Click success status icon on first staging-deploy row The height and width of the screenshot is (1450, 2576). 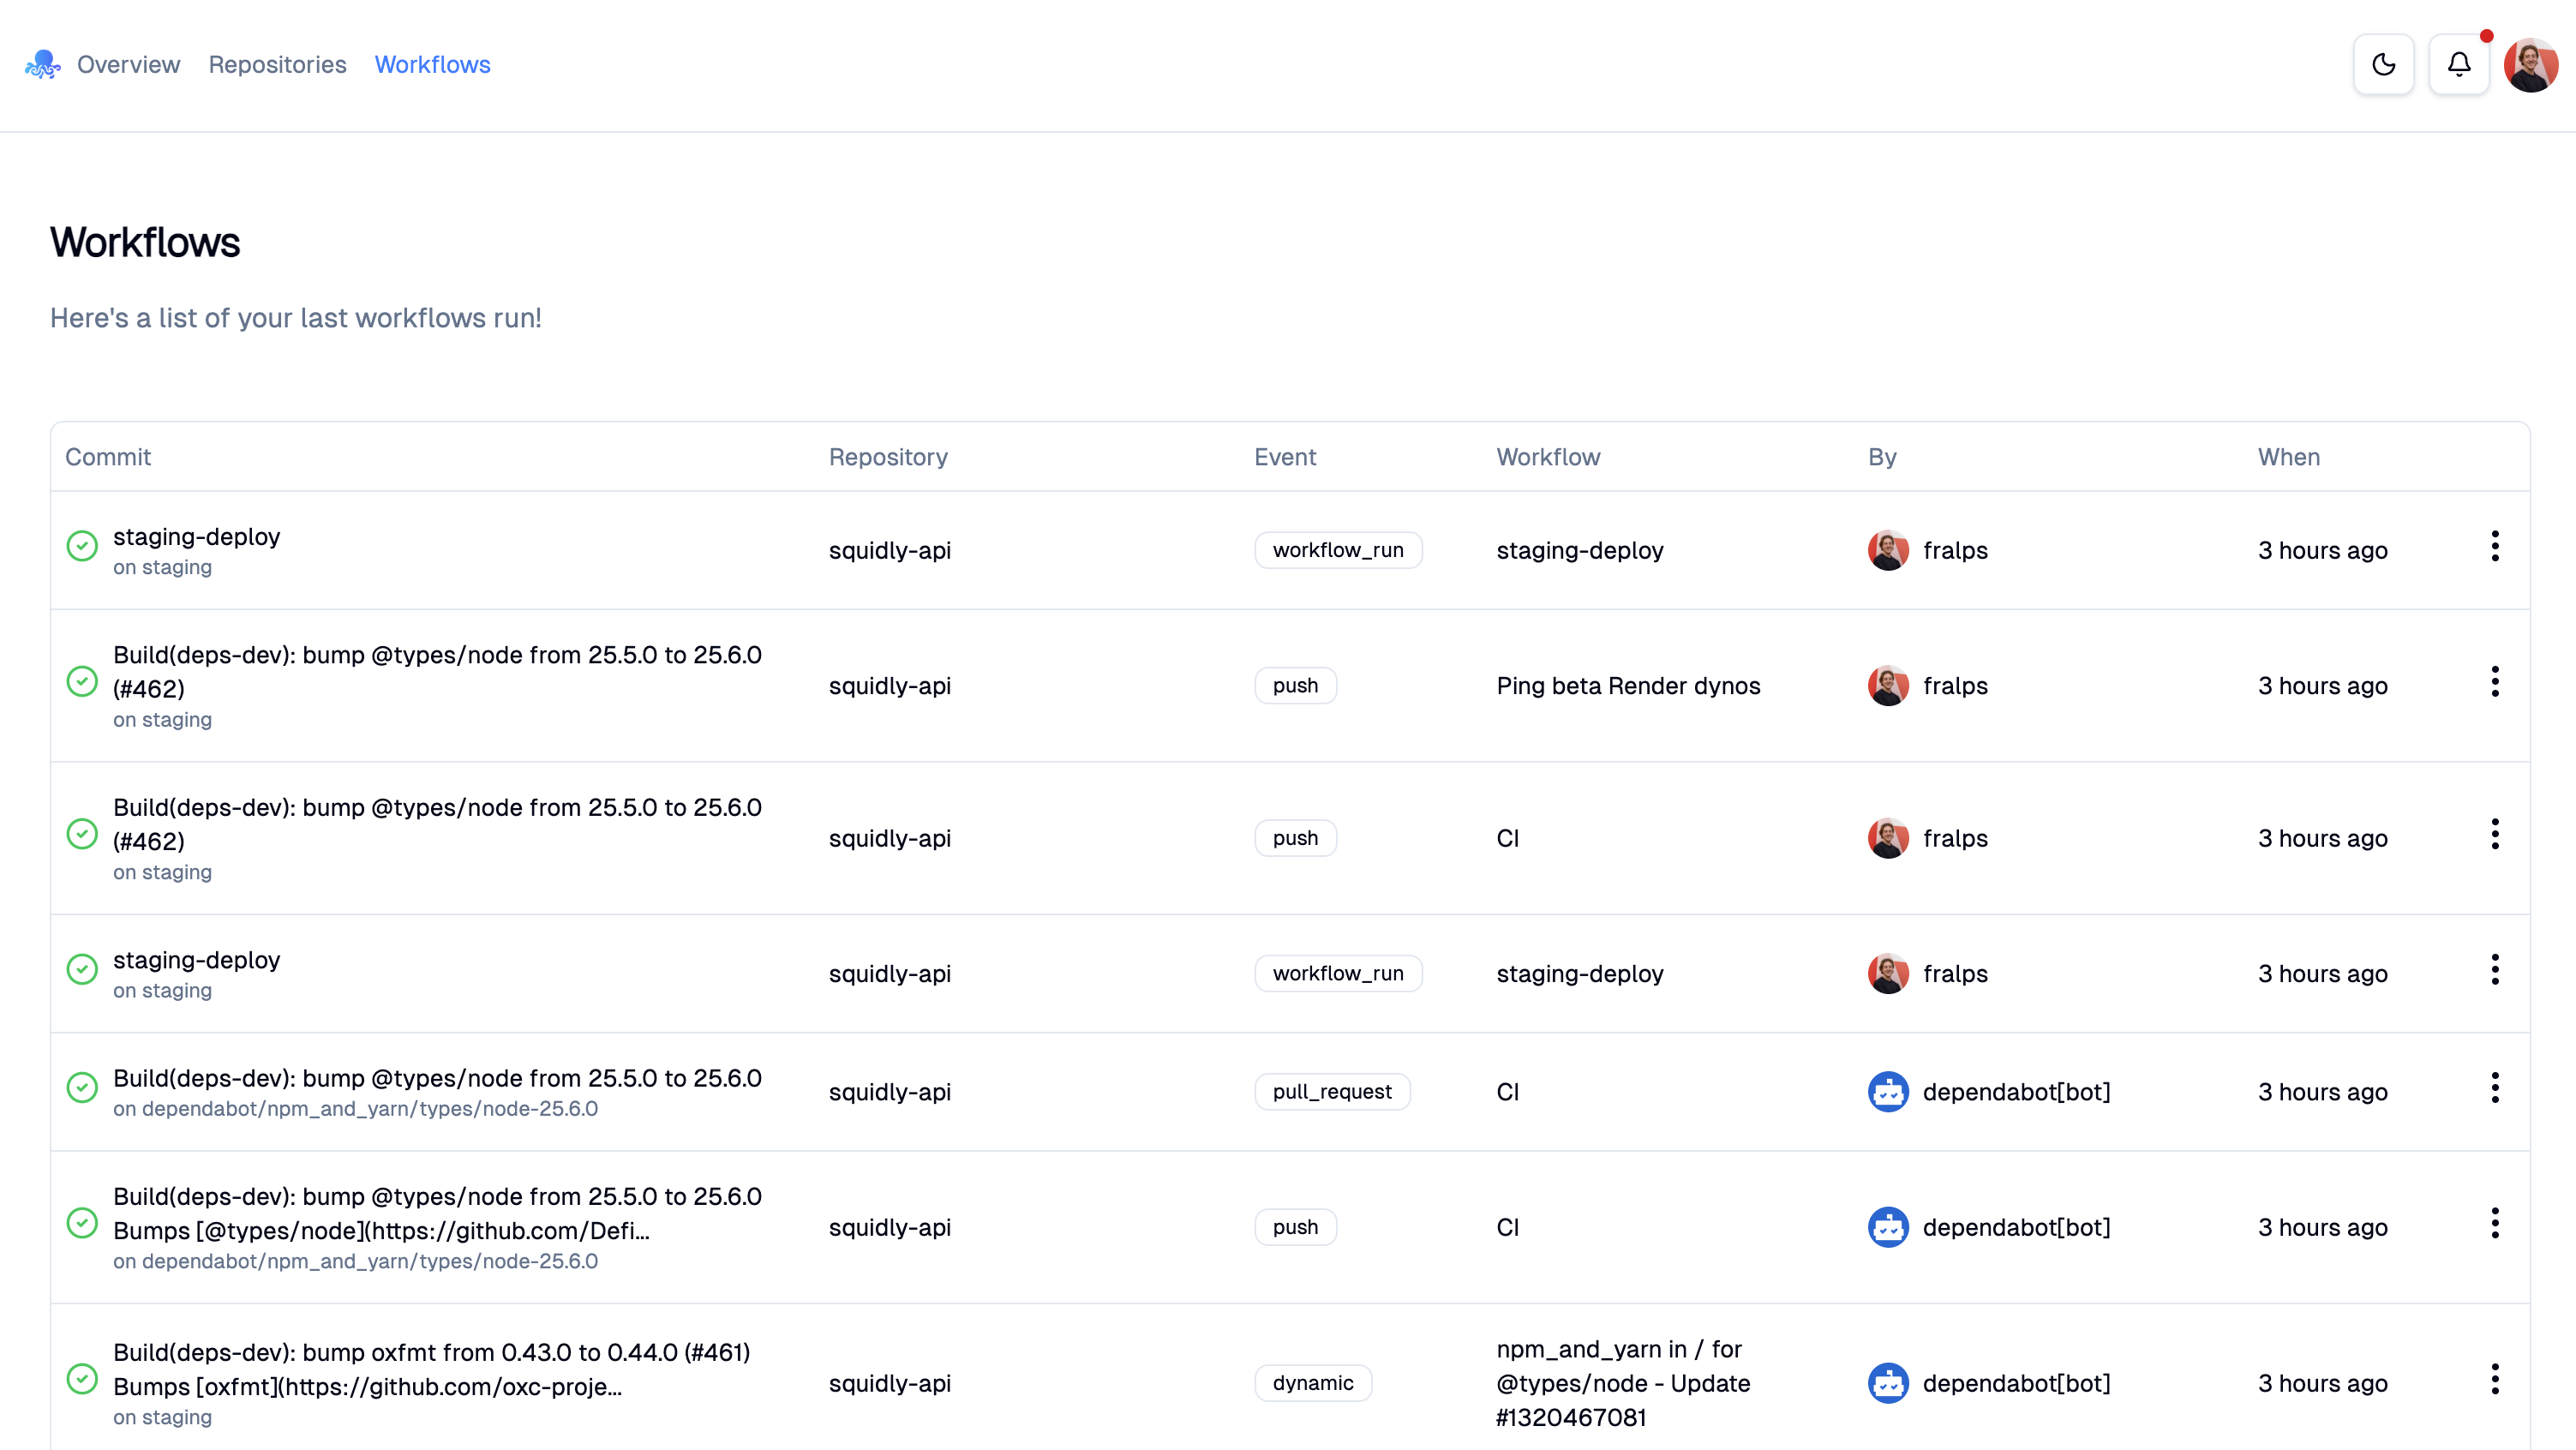coord(82,546)
